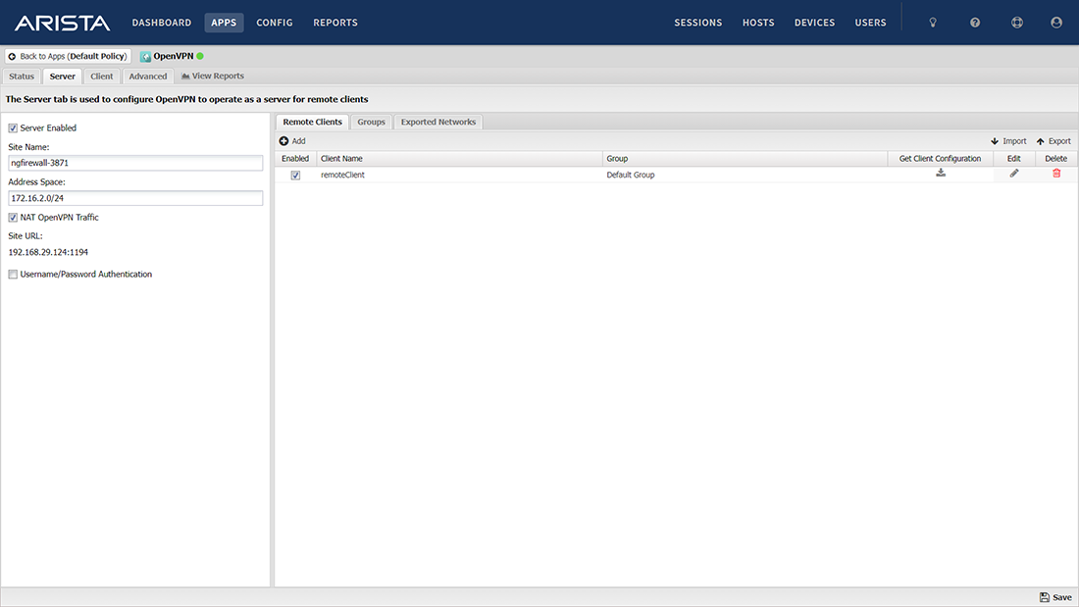Uncheck Enabled for remoteClient row
The image size is (1079, 607).
[x=295, y=176]
